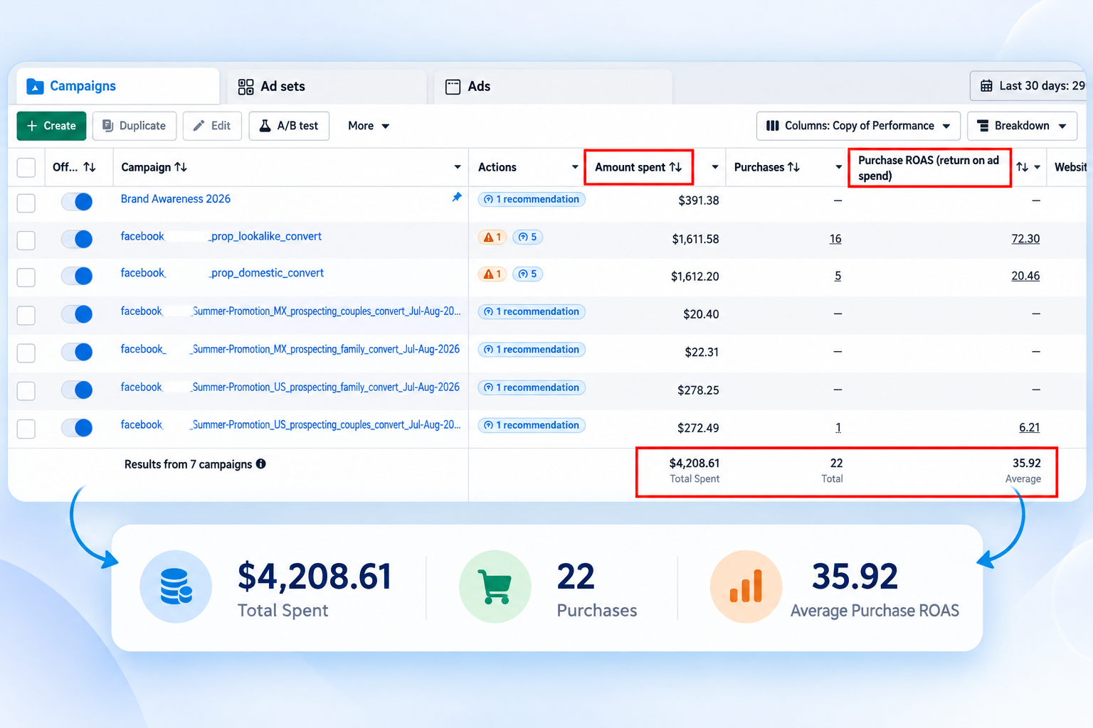Viewport: 1093px width, 728px height.
Task: Click the green shopping cart icon
Action: coord(495,587)
